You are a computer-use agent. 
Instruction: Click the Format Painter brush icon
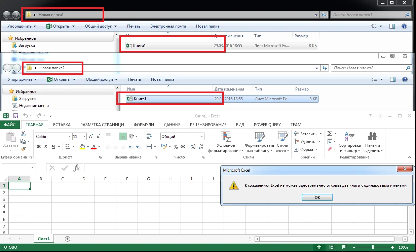23,149
